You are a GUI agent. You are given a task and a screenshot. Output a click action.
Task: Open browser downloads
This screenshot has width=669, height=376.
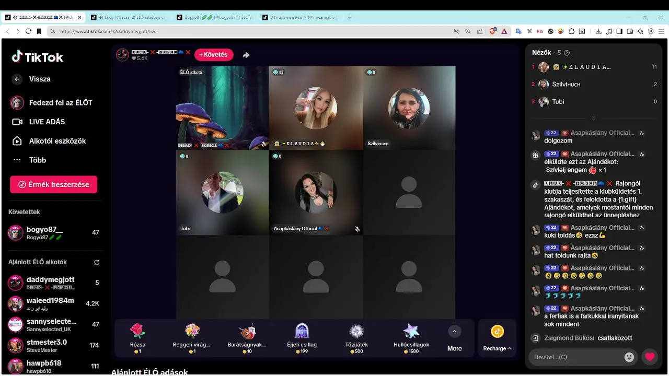tap(598, 31)
